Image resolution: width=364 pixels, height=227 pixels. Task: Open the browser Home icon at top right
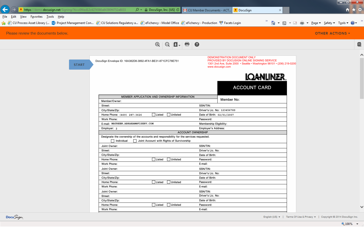348,10
